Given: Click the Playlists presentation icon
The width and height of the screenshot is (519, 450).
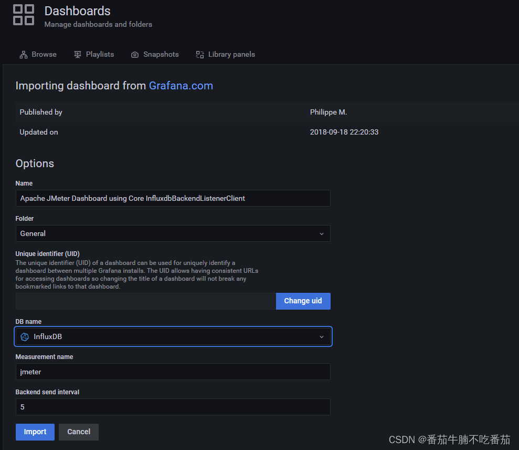Looking at the screenshot, I should click(x=78, y=55).
